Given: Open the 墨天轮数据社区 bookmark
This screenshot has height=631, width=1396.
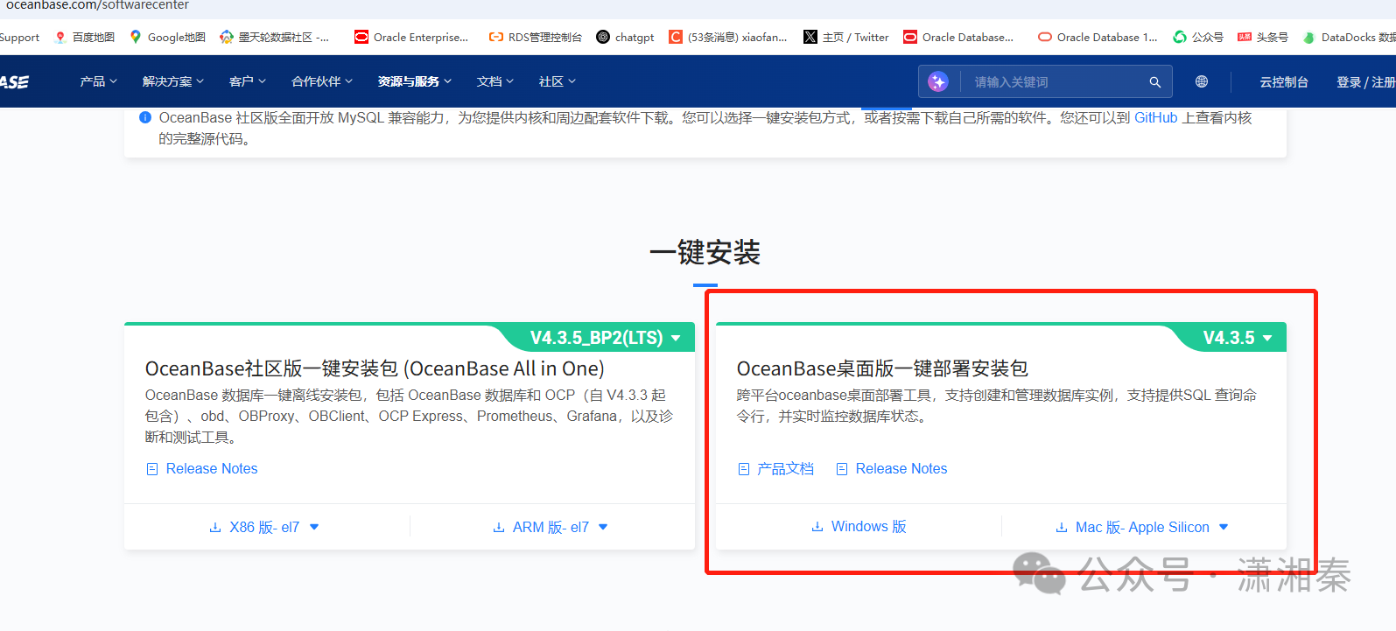Looking at the screenshot, I should click(275, 37).
